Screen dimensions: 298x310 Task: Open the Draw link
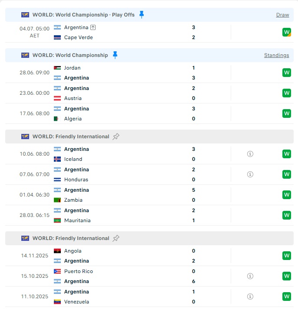282,15
